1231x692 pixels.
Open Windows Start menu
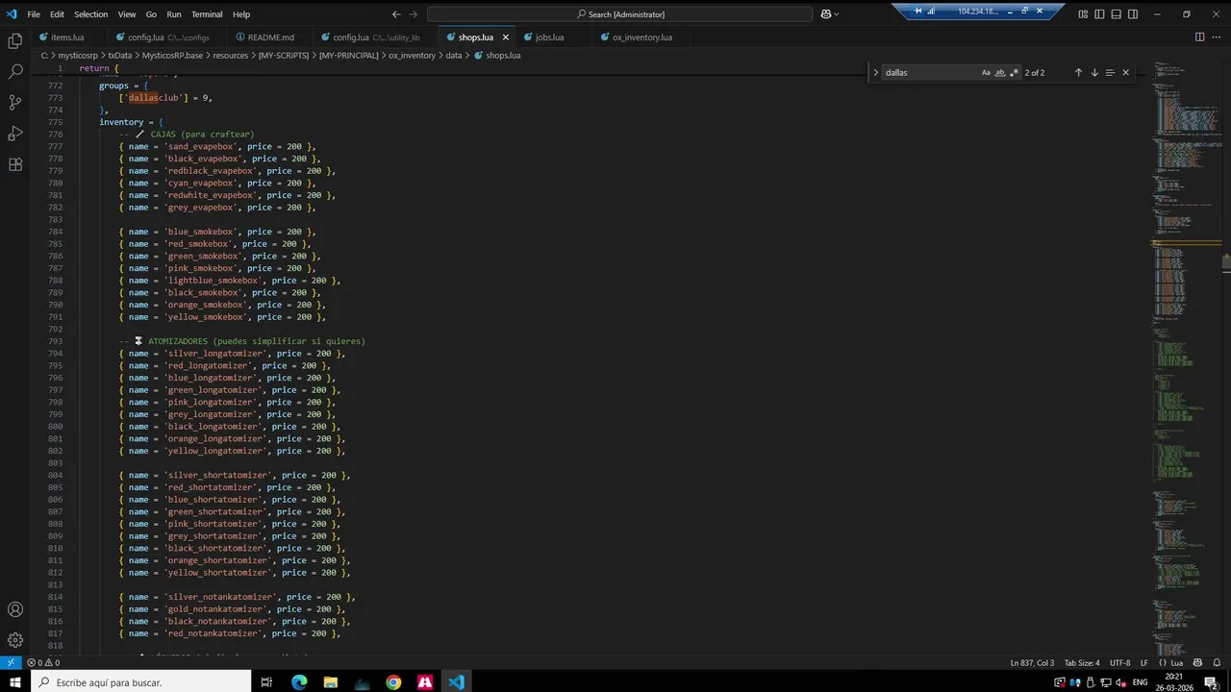[15, 682]
